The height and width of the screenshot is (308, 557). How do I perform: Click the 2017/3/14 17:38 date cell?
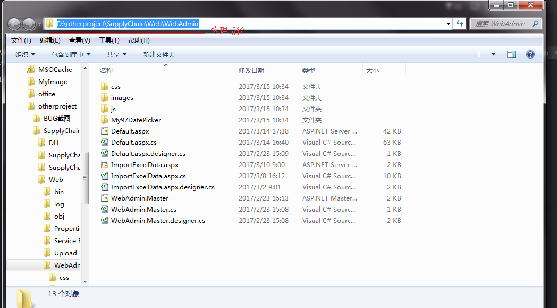tap(264, 131)
